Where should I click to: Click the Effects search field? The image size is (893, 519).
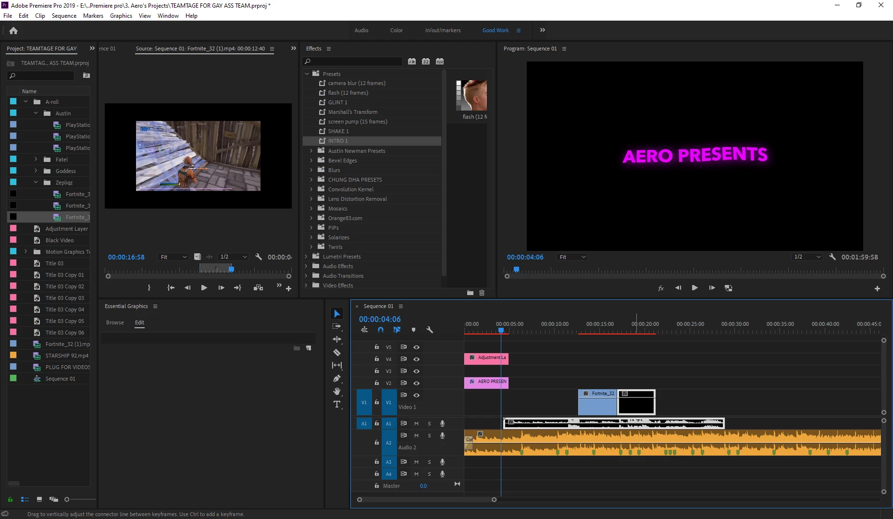354,62
